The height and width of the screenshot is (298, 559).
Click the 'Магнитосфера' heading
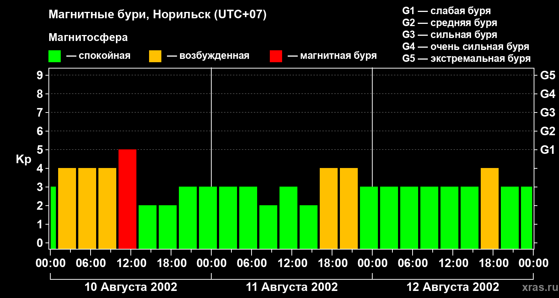[x=88, y=38]
